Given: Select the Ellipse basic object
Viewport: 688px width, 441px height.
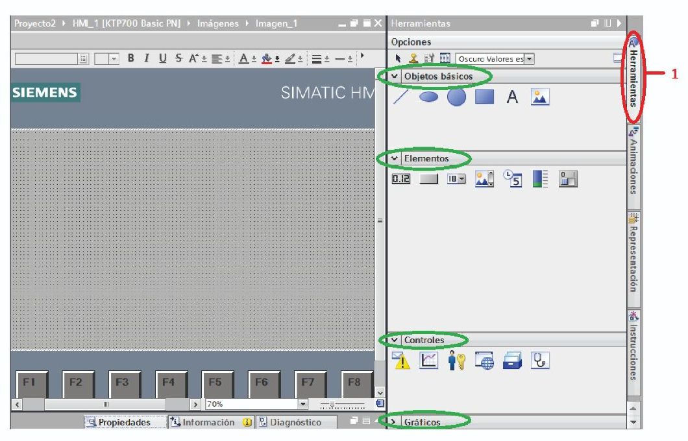Looking at the screenshot, I should (428, 97).
